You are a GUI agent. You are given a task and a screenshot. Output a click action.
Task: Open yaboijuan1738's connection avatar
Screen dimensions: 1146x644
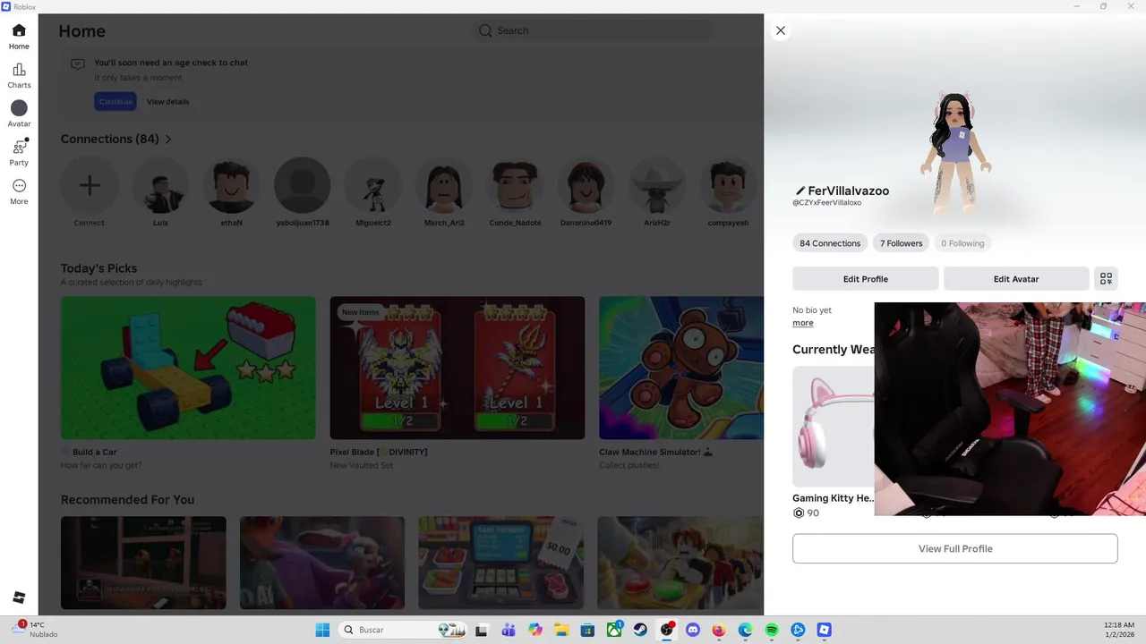(x=302, y=185)
